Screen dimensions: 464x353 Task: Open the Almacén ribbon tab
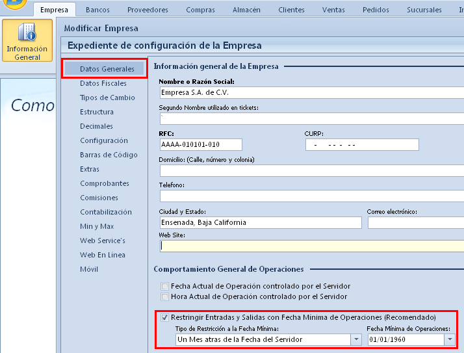click(x=247, y=10)
